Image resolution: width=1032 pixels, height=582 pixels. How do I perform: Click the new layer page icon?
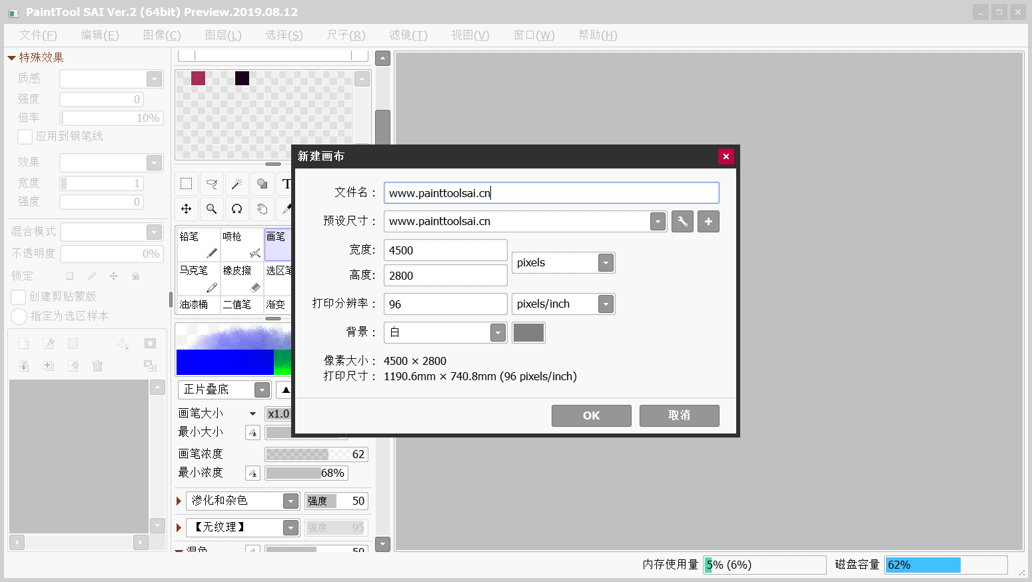pos(24,344)
